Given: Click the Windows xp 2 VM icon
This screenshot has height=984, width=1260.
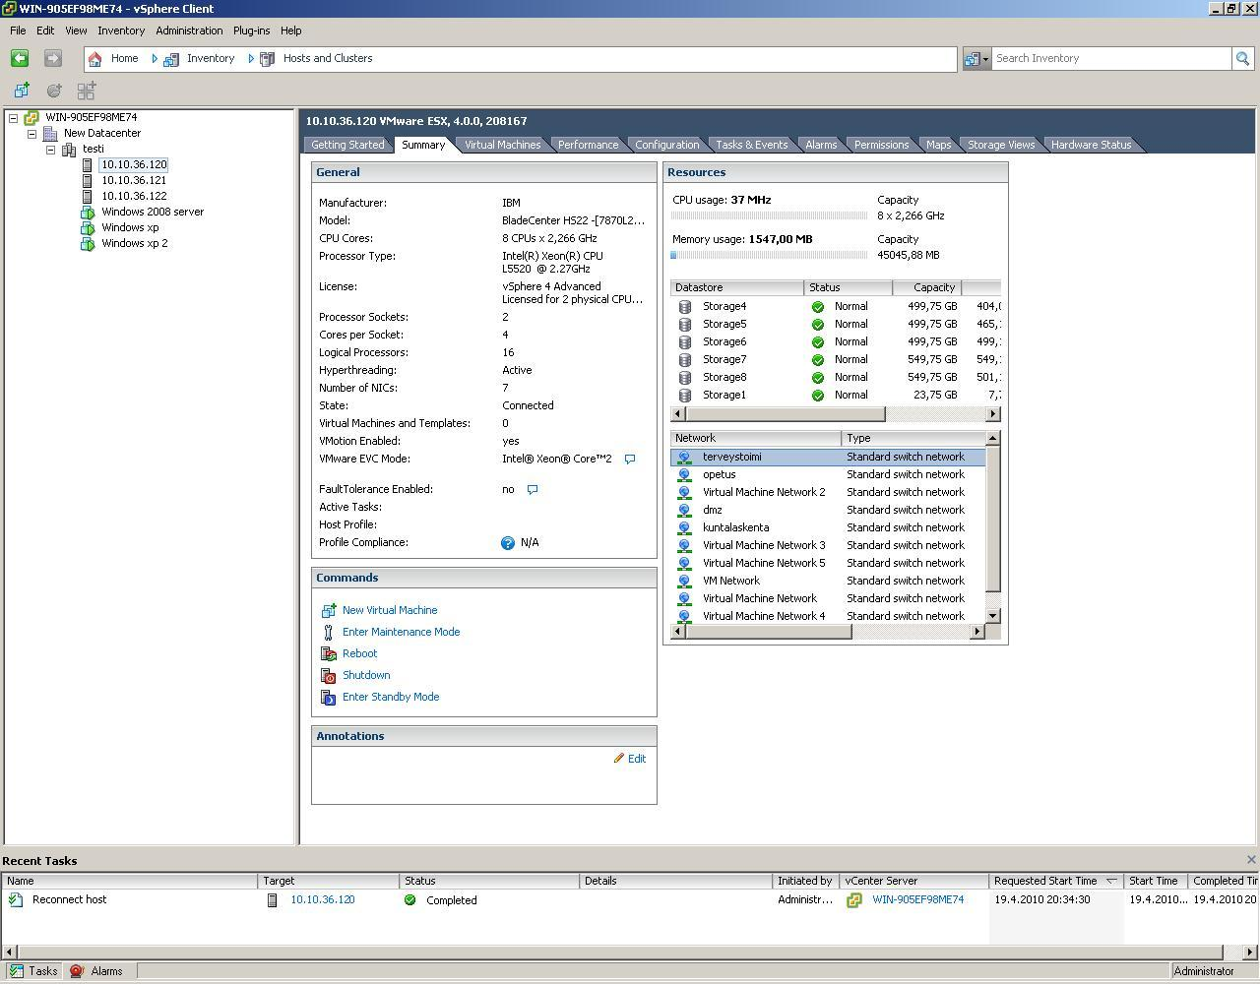Looking at the screenshot, I should pyautogui.click(x=88, y=243).
